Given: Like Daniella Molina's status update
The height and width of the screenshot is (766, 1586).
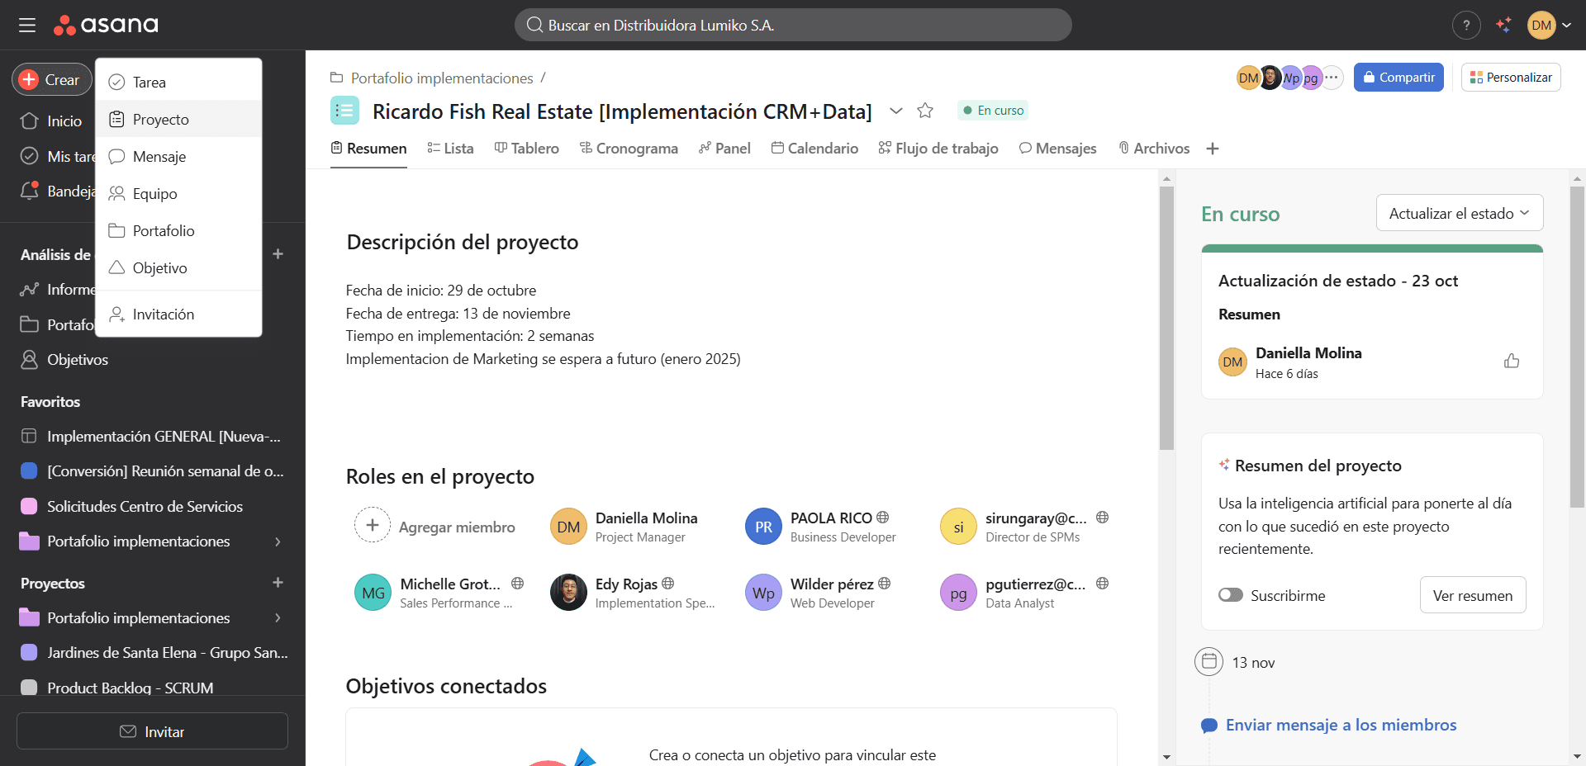Looking at the screenshot, I should pos(1512,361).
